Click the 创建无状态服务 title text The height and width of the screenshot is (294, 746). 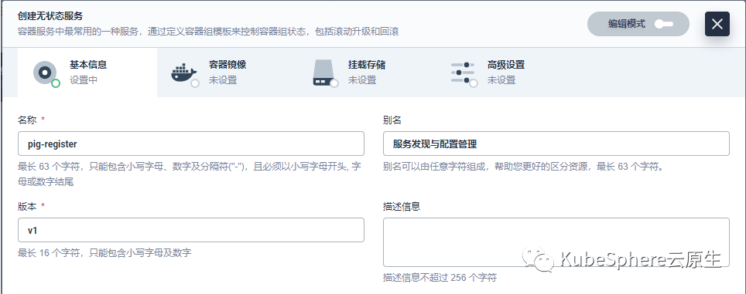pyautogui.click(x=50, y=17)
